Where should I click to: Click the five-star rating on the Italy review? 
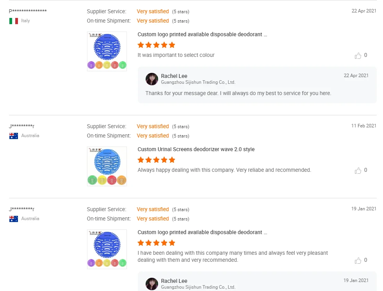(x=156, y=45)
